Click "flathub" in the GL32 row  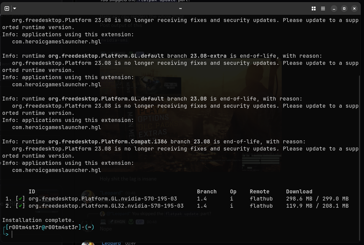coord(261,206)
